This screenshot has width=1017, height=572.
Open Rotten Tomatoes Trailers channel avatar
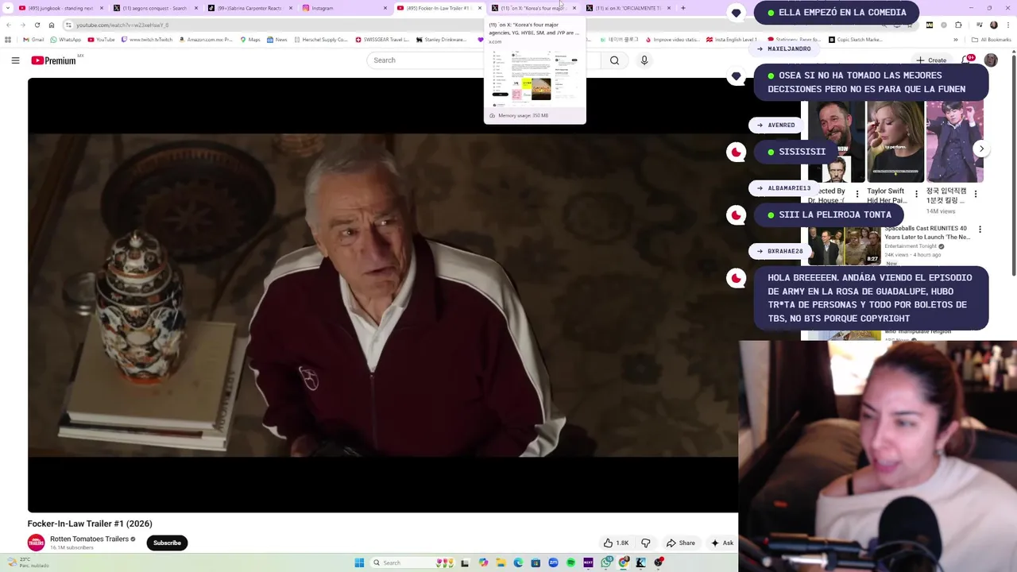pos(36,543)
